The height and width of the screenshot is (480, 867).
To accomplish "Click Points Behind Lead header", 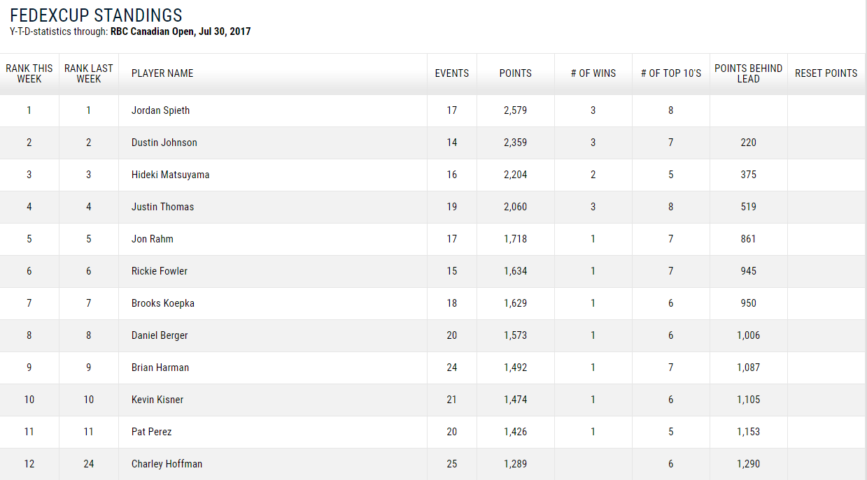I will pyautogui.click(x=748, y=73).
